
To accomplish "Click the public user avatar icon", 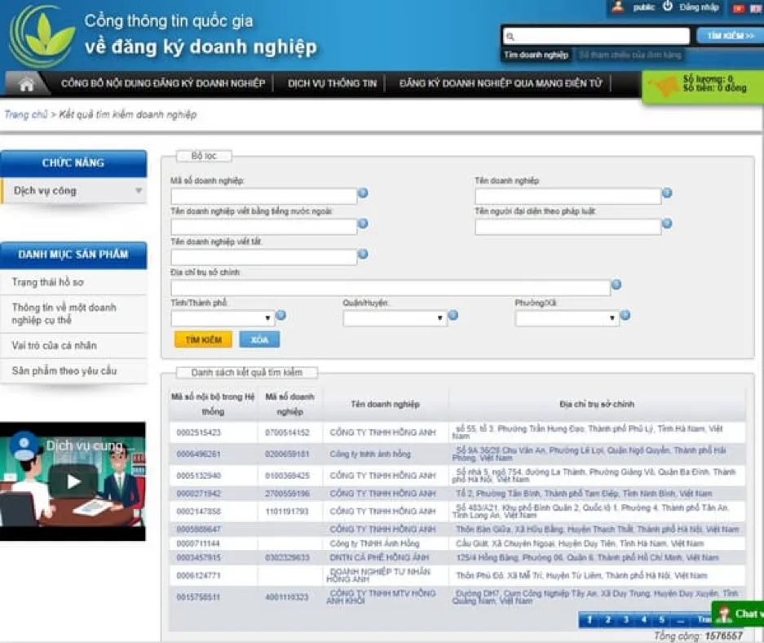I will click(617, 7).
